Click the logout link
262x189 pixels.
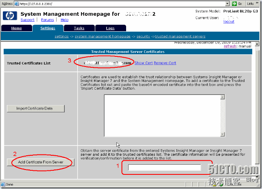click(x=229, y=21)
